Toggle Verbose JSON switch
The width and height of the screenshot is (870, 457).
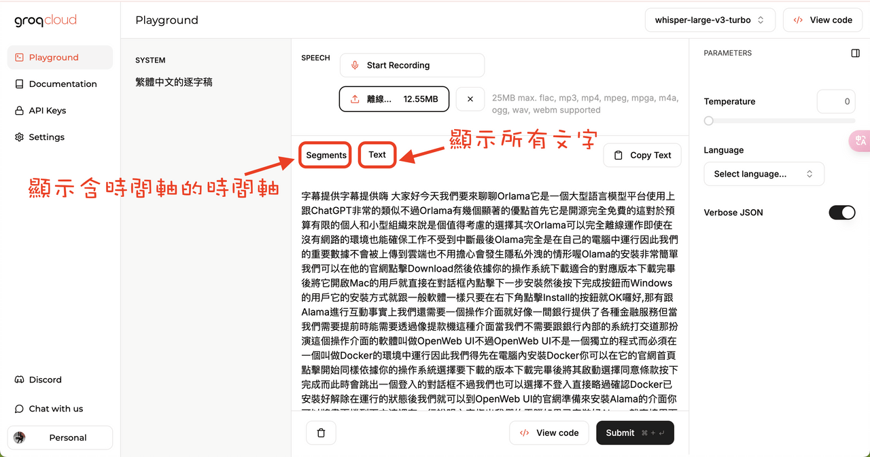click(x=842, y=213)
